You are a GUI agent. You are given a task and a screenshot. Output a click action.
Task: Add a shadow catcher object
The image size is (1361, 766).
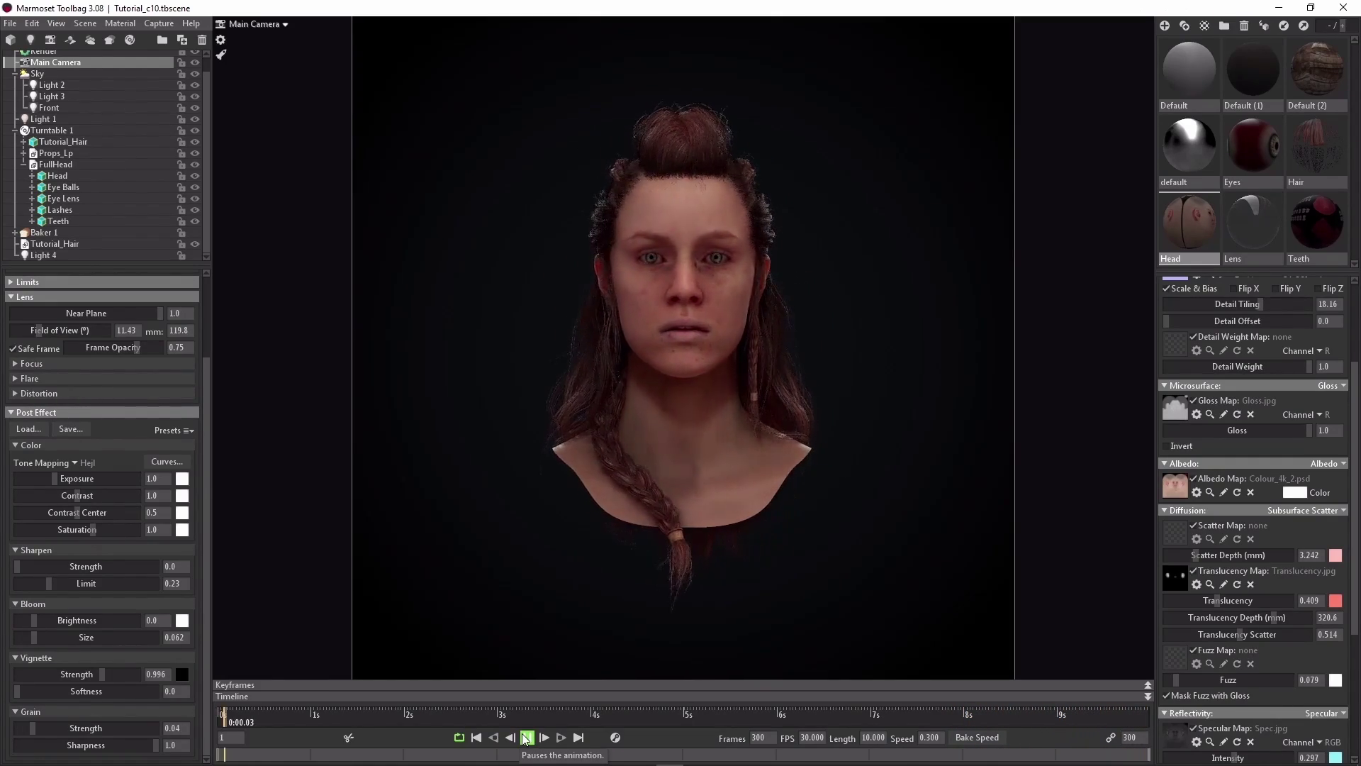coord(70,40)
